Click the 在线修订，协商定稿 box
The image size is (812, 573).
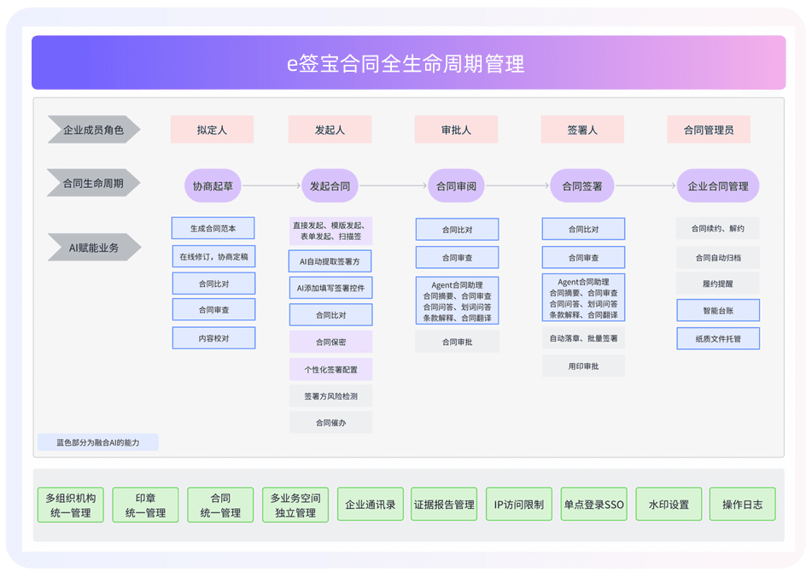coord(213,256)
